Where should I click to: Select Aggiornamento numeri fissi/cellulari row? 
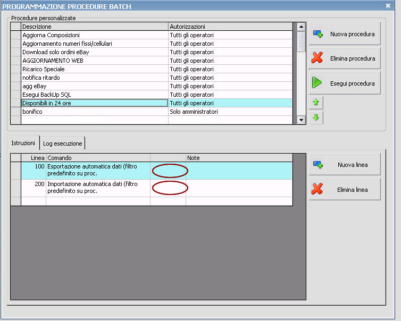coord(94,44)
